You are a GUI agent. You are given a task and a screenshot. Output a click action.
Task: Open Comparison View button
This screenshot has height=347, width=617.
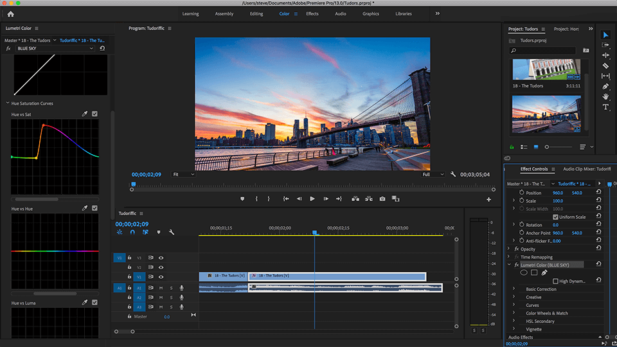395,199
